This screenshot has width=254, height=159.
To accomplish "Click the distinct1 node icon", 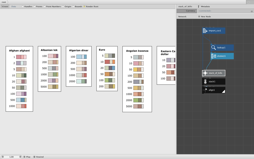I will click(214, 56).
